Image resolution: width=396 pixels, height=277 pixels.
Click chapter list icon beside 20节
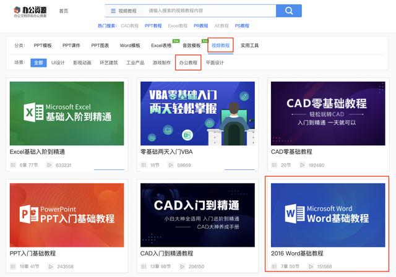click(274, 165)
